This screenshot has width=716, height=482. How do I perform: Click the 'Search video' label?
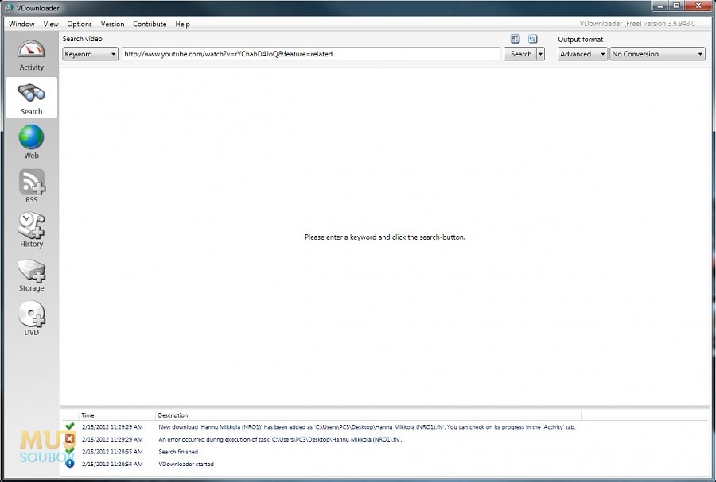pyautogui.click(x=82, y=39)
